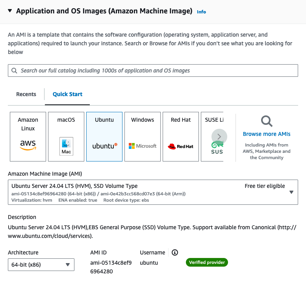Switch to the Quick Start tab
The height and width of the screenshot is (295, 306).
(67, 94)
